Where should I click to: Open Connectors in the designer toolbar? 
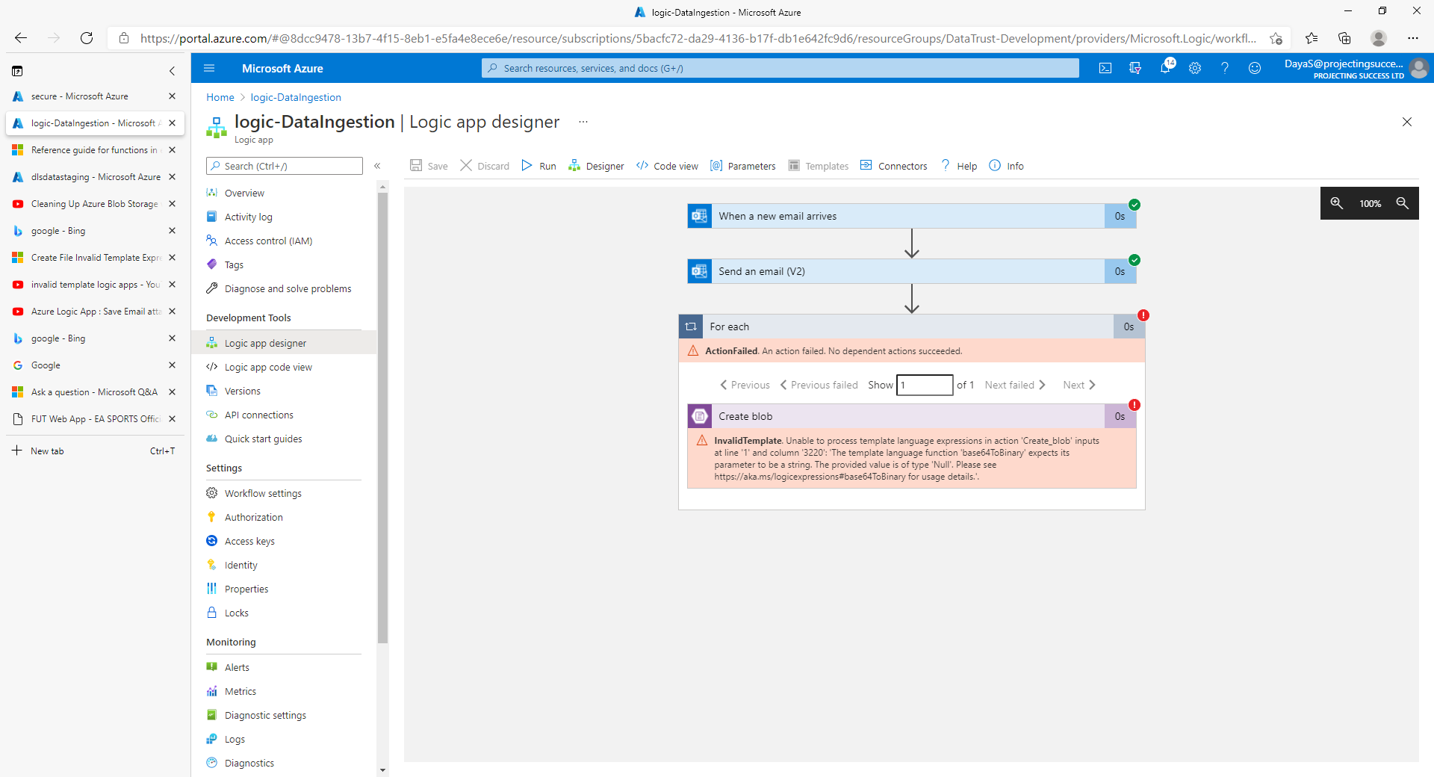893,166
